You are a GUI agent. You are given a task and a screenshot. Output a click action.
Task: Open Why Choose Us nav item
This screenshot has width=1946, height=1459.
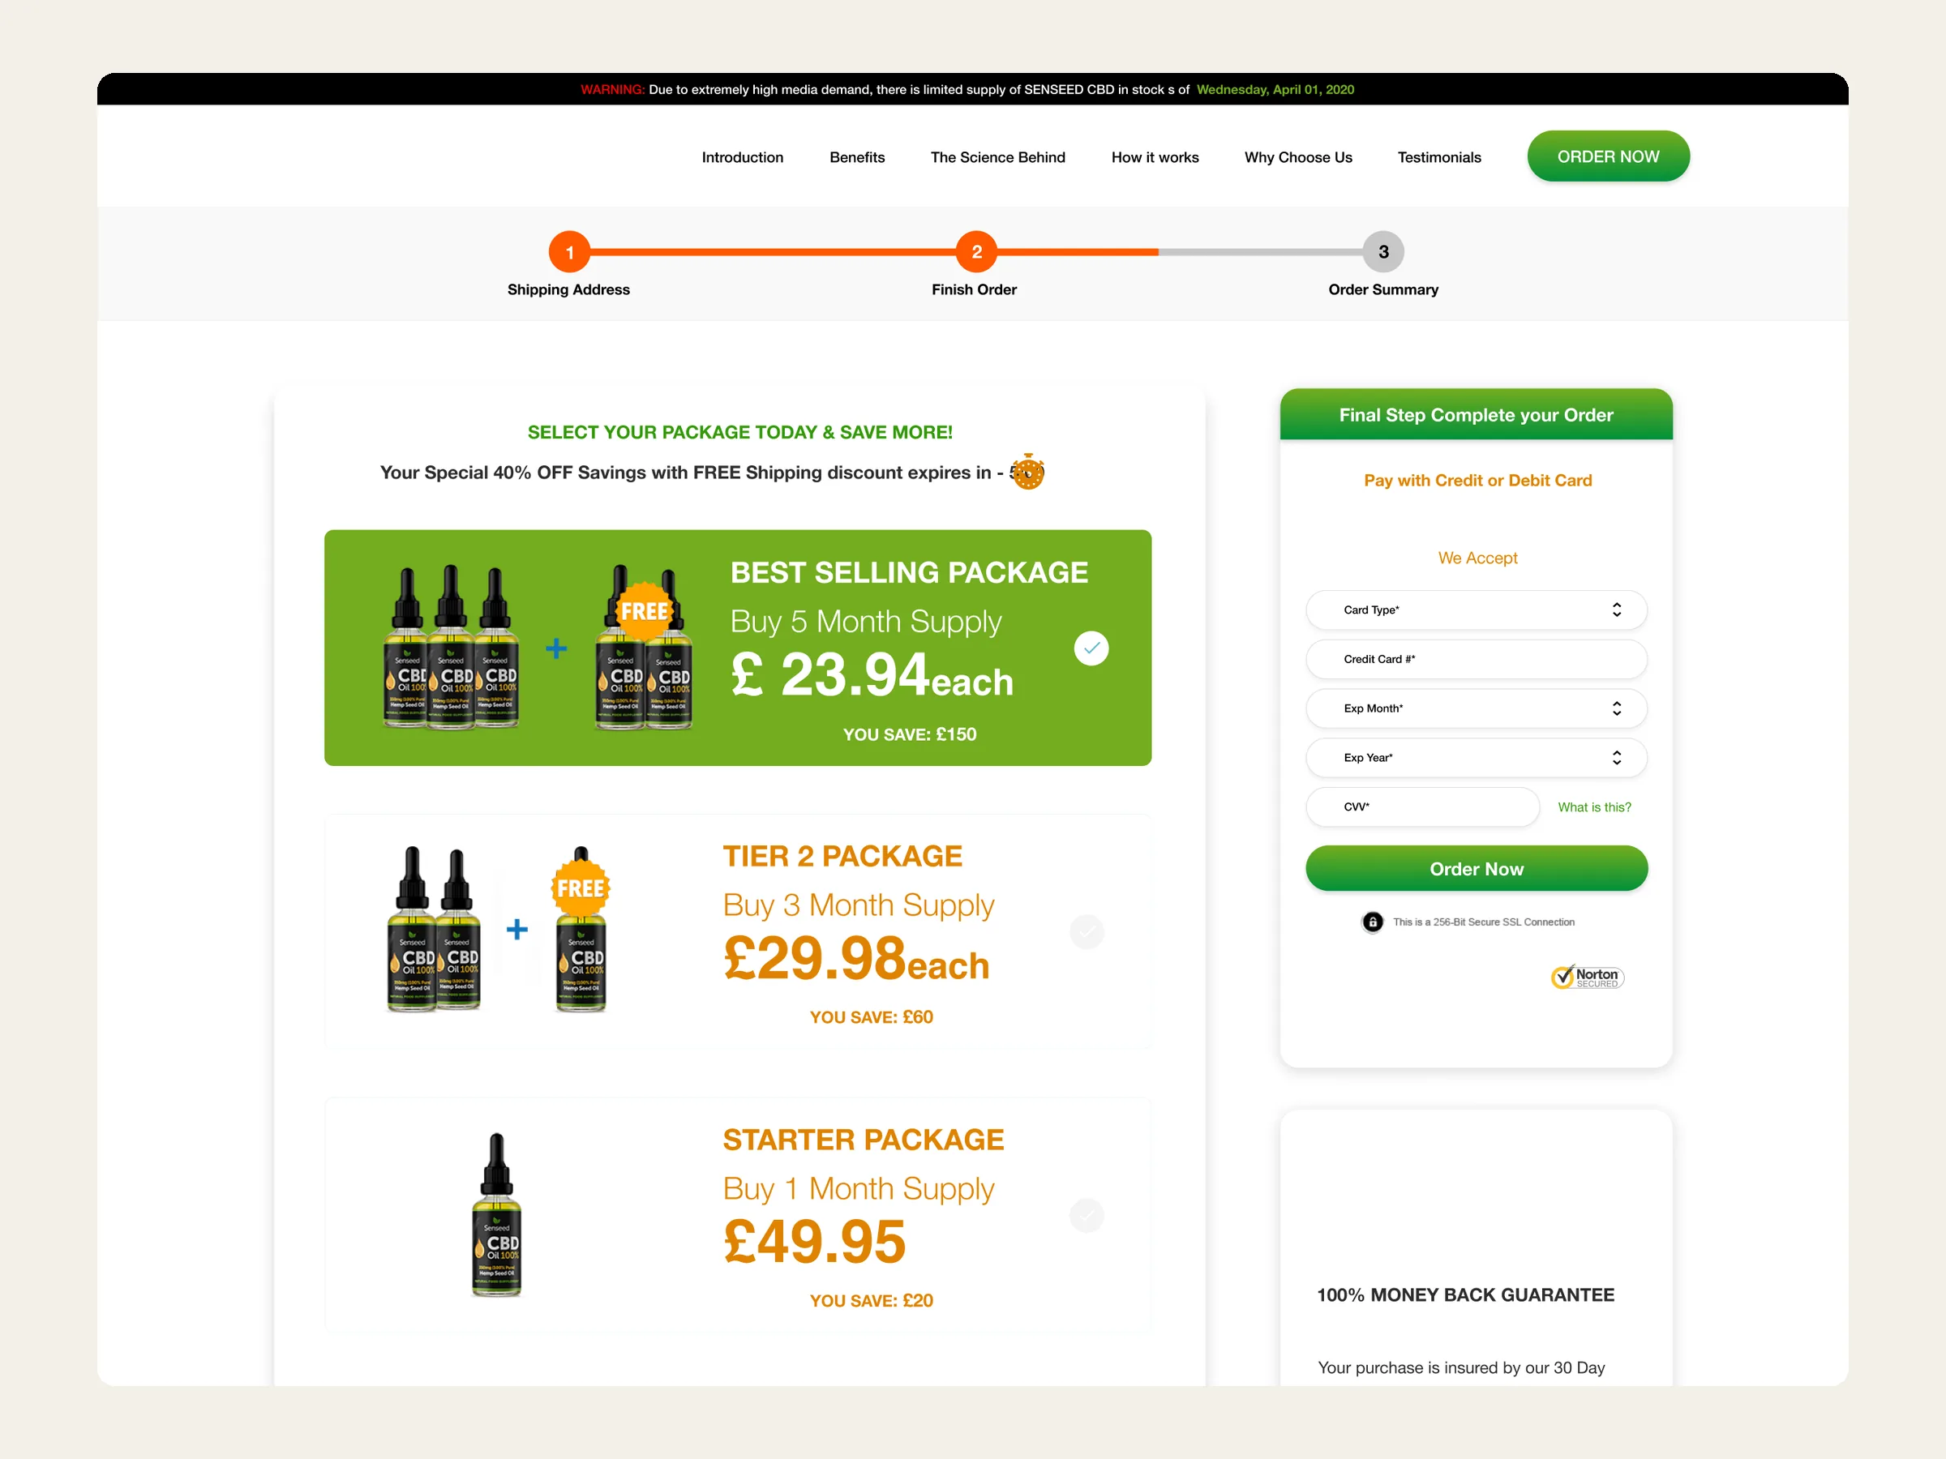[1297, 157]
